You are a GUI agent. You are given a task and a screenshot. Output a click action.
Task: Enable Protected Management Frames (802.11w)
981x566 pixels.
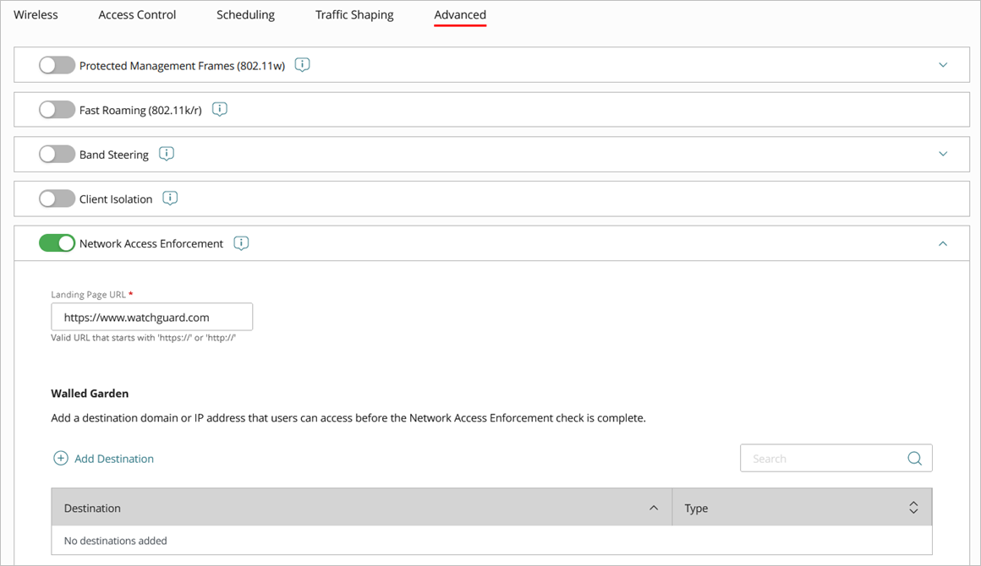57,64
